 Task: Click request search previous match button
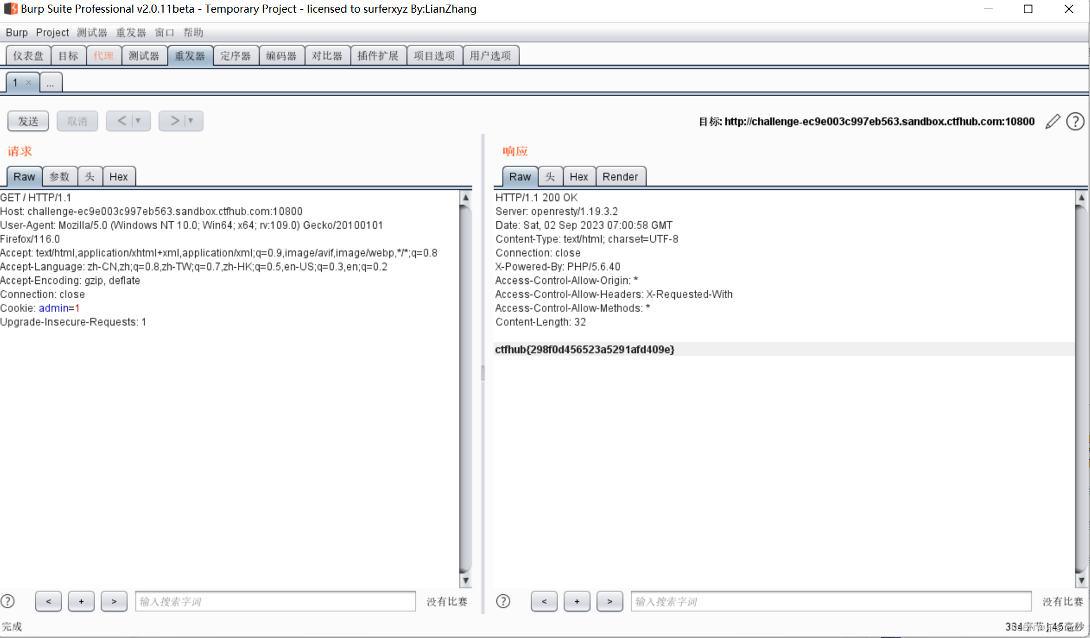point(48,601)
